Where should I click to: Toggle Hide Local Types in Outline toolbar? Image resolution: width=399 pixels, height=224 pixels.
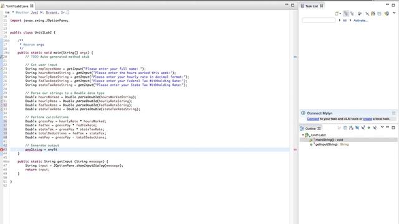pyautogui.click(x=375, y=128)
